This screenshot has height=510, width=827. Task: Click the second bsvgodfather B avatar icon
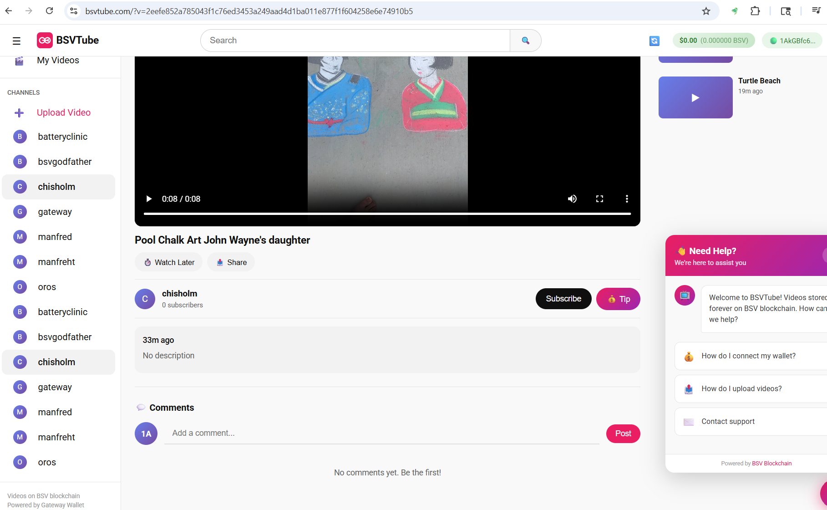point(20,337)
